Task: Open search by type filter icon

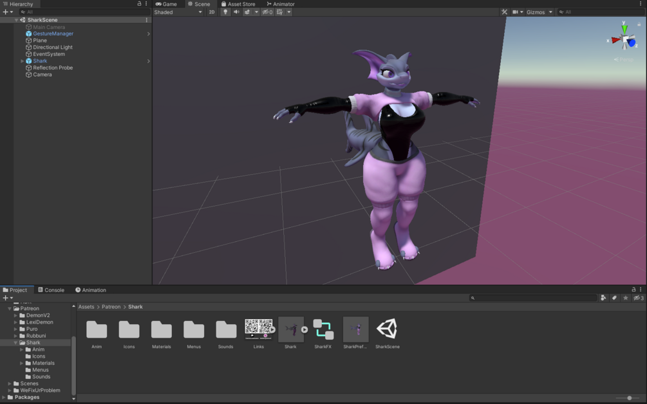Action: (603, 298)
